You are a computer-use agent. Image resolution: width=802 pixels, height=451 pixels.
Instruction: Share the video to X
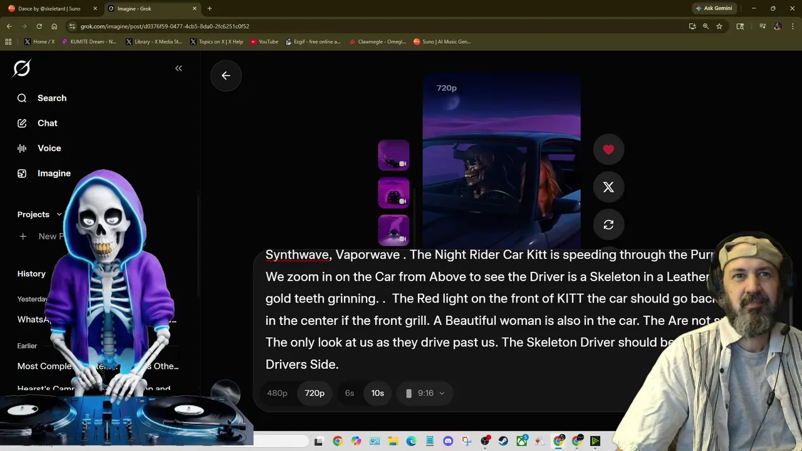[608, 187]
